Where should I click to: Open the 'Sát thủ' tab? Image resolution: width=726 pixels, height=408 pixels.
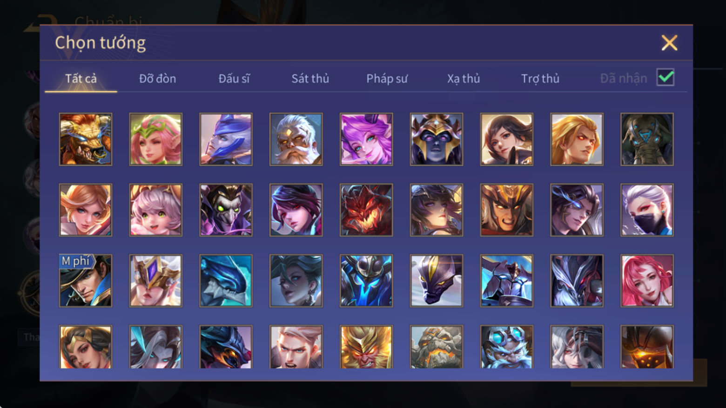pyautogui.click(x=310, y=79)
